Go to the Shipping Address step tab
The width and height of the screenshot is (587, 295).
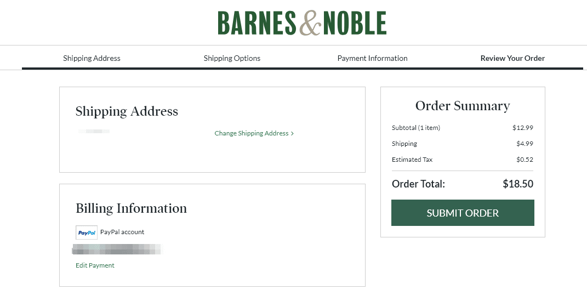coord(92,58)
